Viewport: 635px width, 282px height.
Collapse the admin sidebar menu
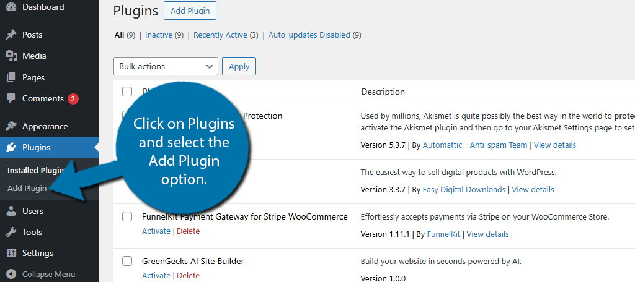tap(50, 275)
